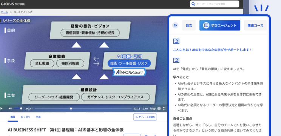The width and height of the screenshot is (281, 136).
Task: Play the video with the play icon
Action: pos(2,108)
